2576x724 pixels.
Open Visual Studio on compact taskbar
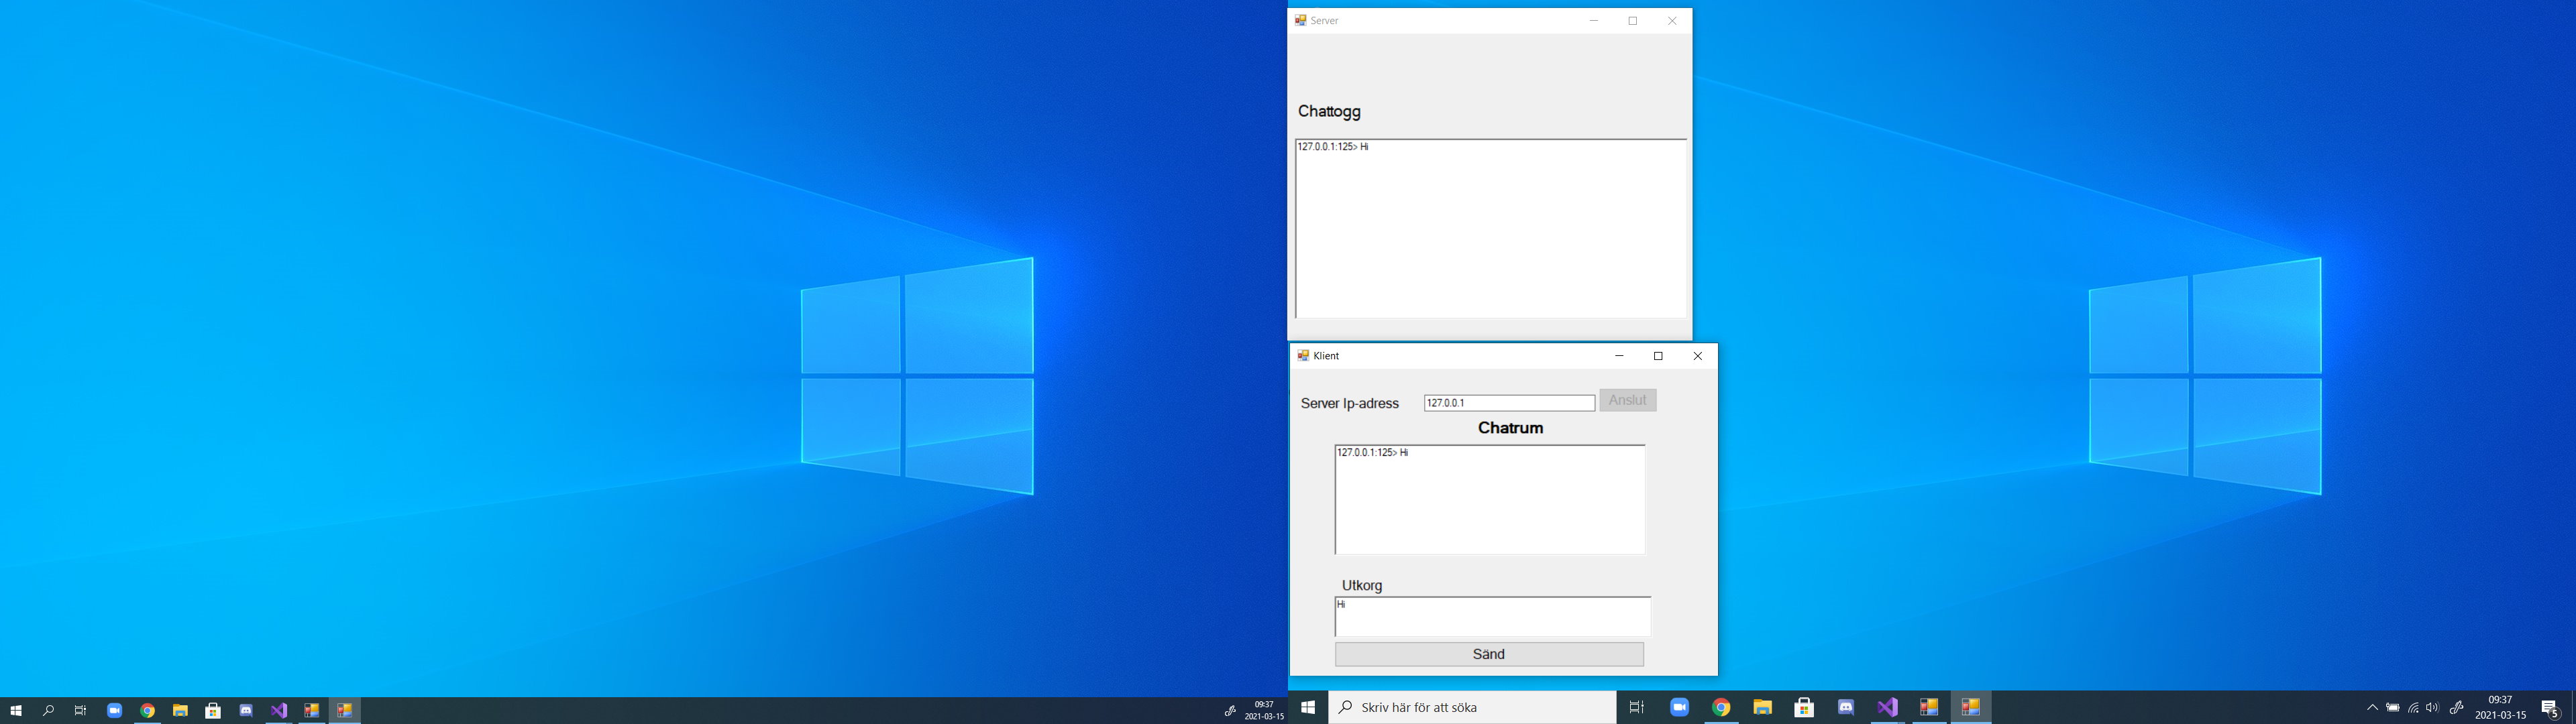[279, 711]
